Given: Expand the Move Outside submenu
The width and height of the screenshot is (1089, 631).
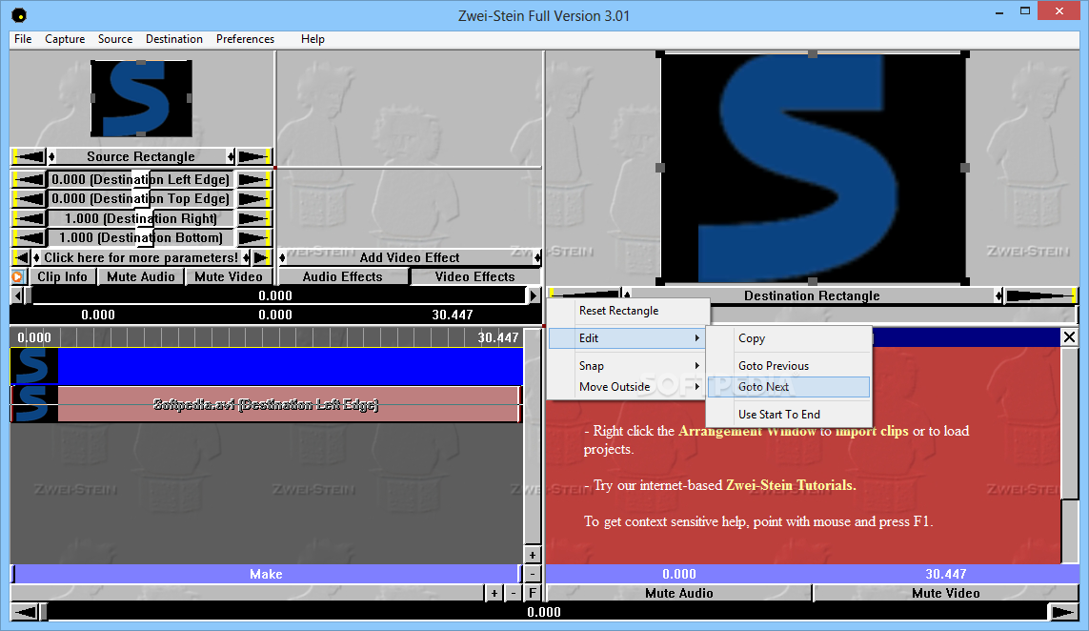Looking at the screenshot, I should tap(627, 386).
